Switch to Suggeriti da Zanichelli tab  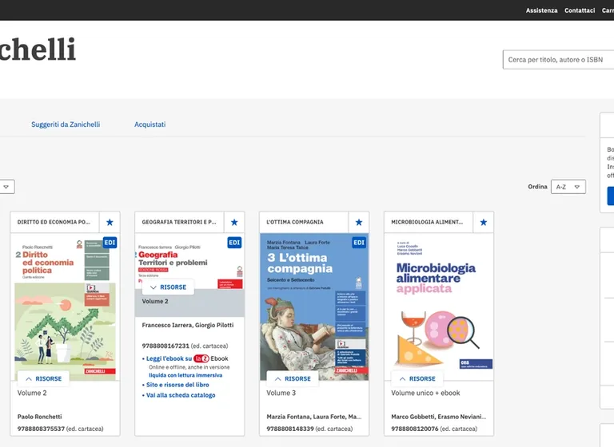point(66,125)
